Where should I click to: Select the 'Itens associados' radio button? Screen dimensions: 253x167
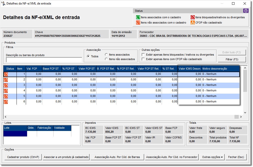tap(106, 55)
